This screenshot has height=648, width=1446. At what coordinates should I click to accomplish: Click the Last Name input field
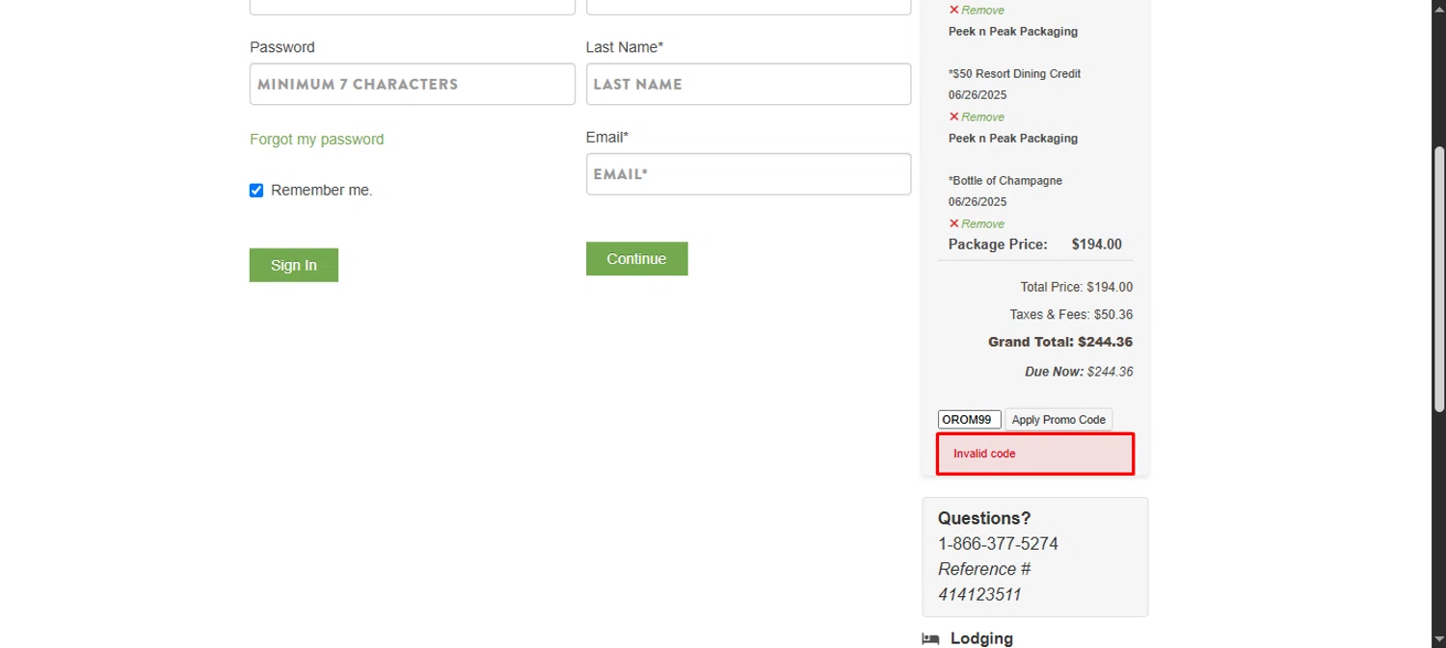point(748,84)
